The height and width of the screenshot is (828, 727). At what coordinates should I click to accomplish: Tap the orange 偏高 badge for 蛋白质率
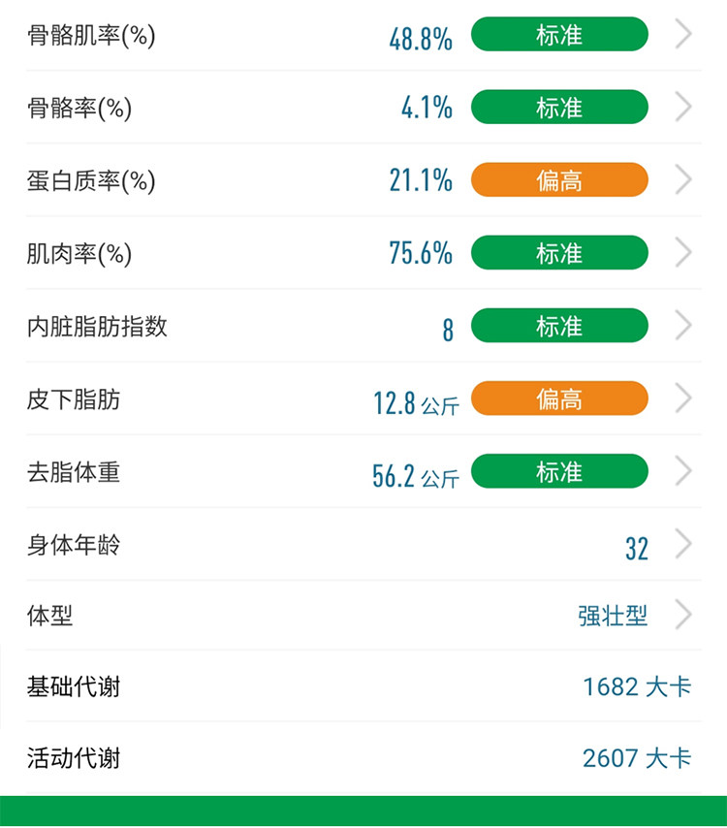559,180
